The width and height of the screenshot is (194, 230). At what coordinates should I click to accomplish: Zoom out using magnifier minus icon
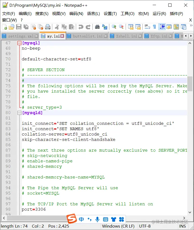pyautogui.click(x=121, y=27)
